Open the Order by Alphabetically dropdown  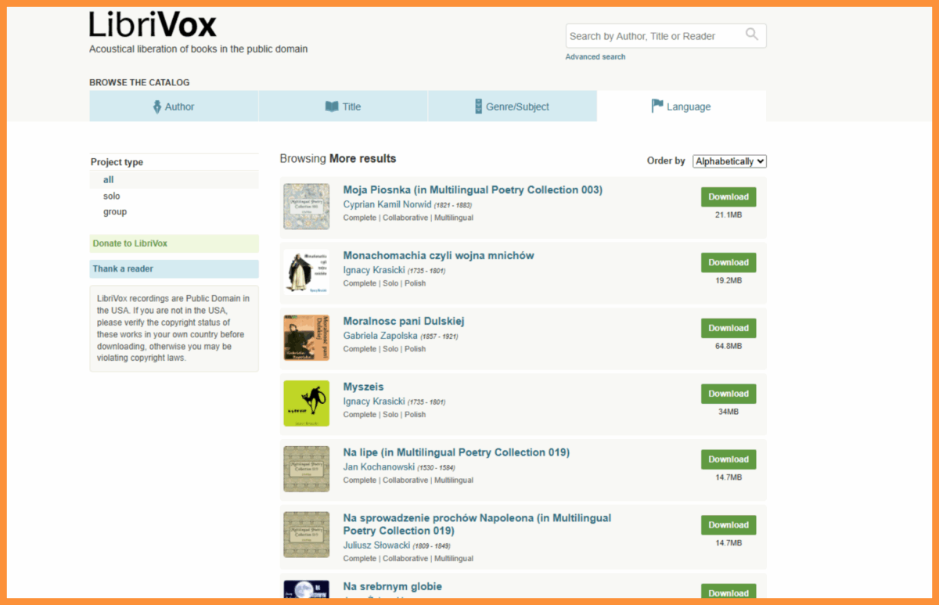pyautogui.click(x=729, y=161)
